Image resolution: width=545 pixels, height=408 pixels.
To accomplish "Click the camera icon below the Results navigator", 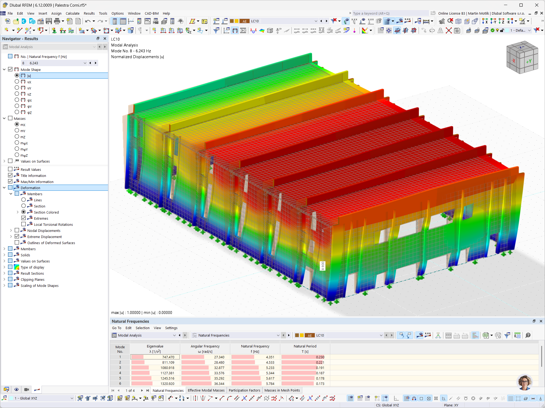I will (26, 389).
